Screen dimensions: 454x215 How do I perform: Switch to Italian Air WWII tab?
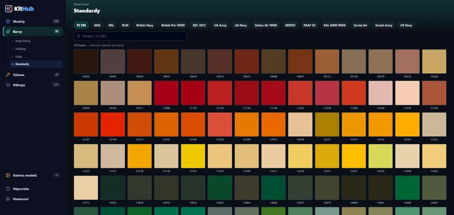[x=266, y=25]
